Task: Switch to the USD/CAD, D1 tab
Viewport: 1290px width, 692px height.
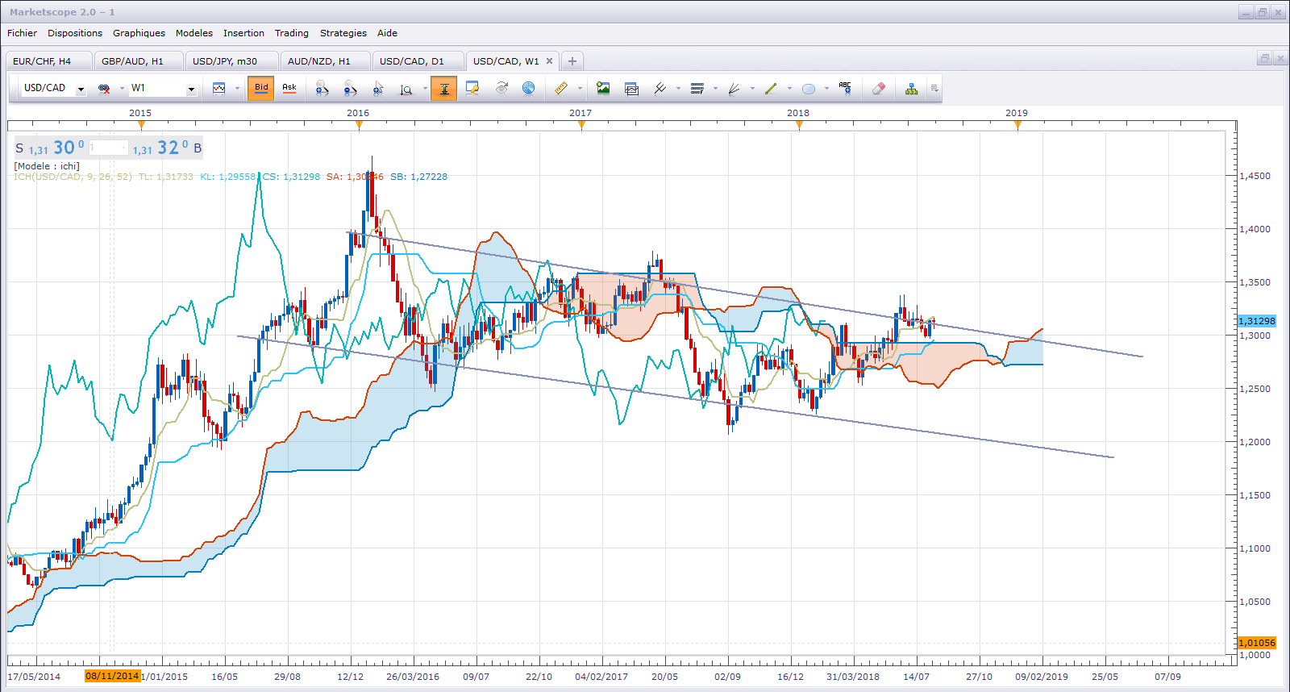Action: click(418, 61)
